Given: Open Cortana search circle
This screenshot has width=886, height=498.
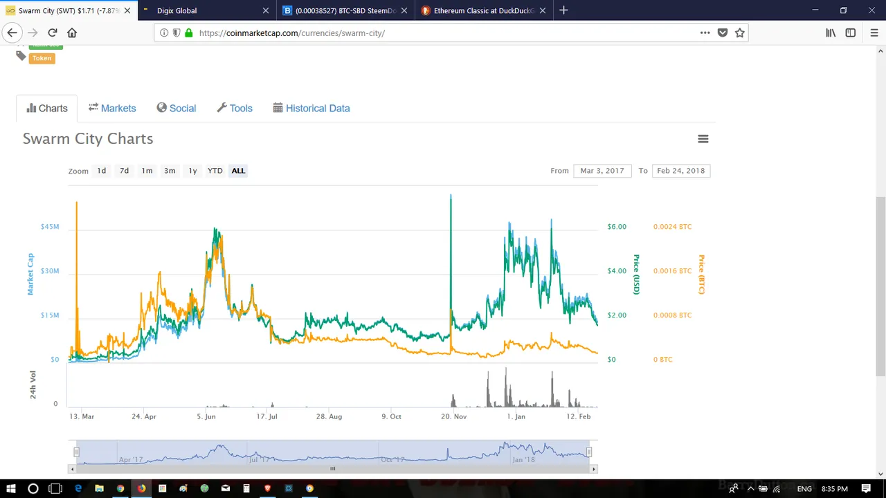Looking at the screenshot, I should (x=33, y=488).
